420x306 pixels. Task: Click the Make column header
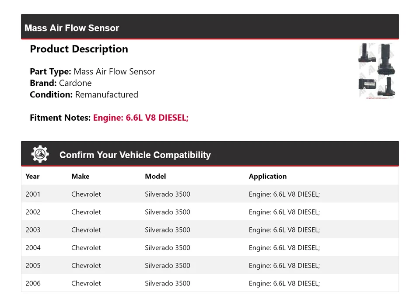click(80, 177)
